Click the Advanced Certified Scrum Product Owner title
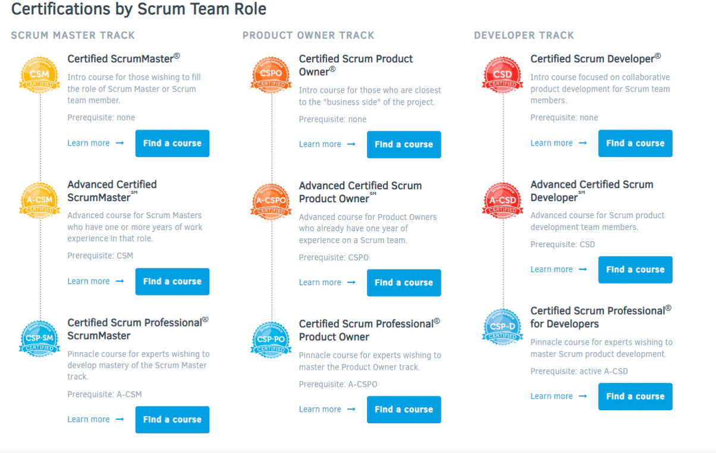 [360, 192]
